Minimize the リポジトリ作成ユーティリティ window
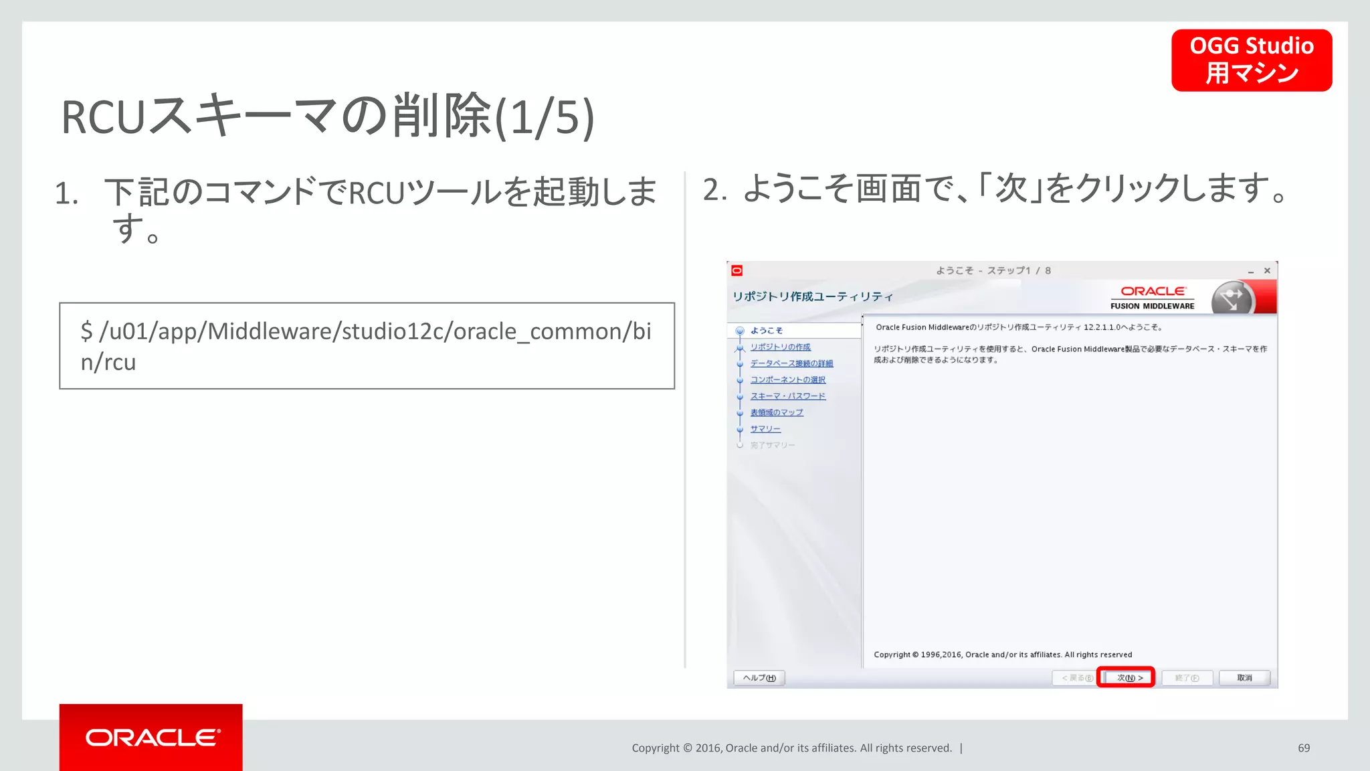The height and width of the screenshot is (771, 1370). tap(1250, 271)
